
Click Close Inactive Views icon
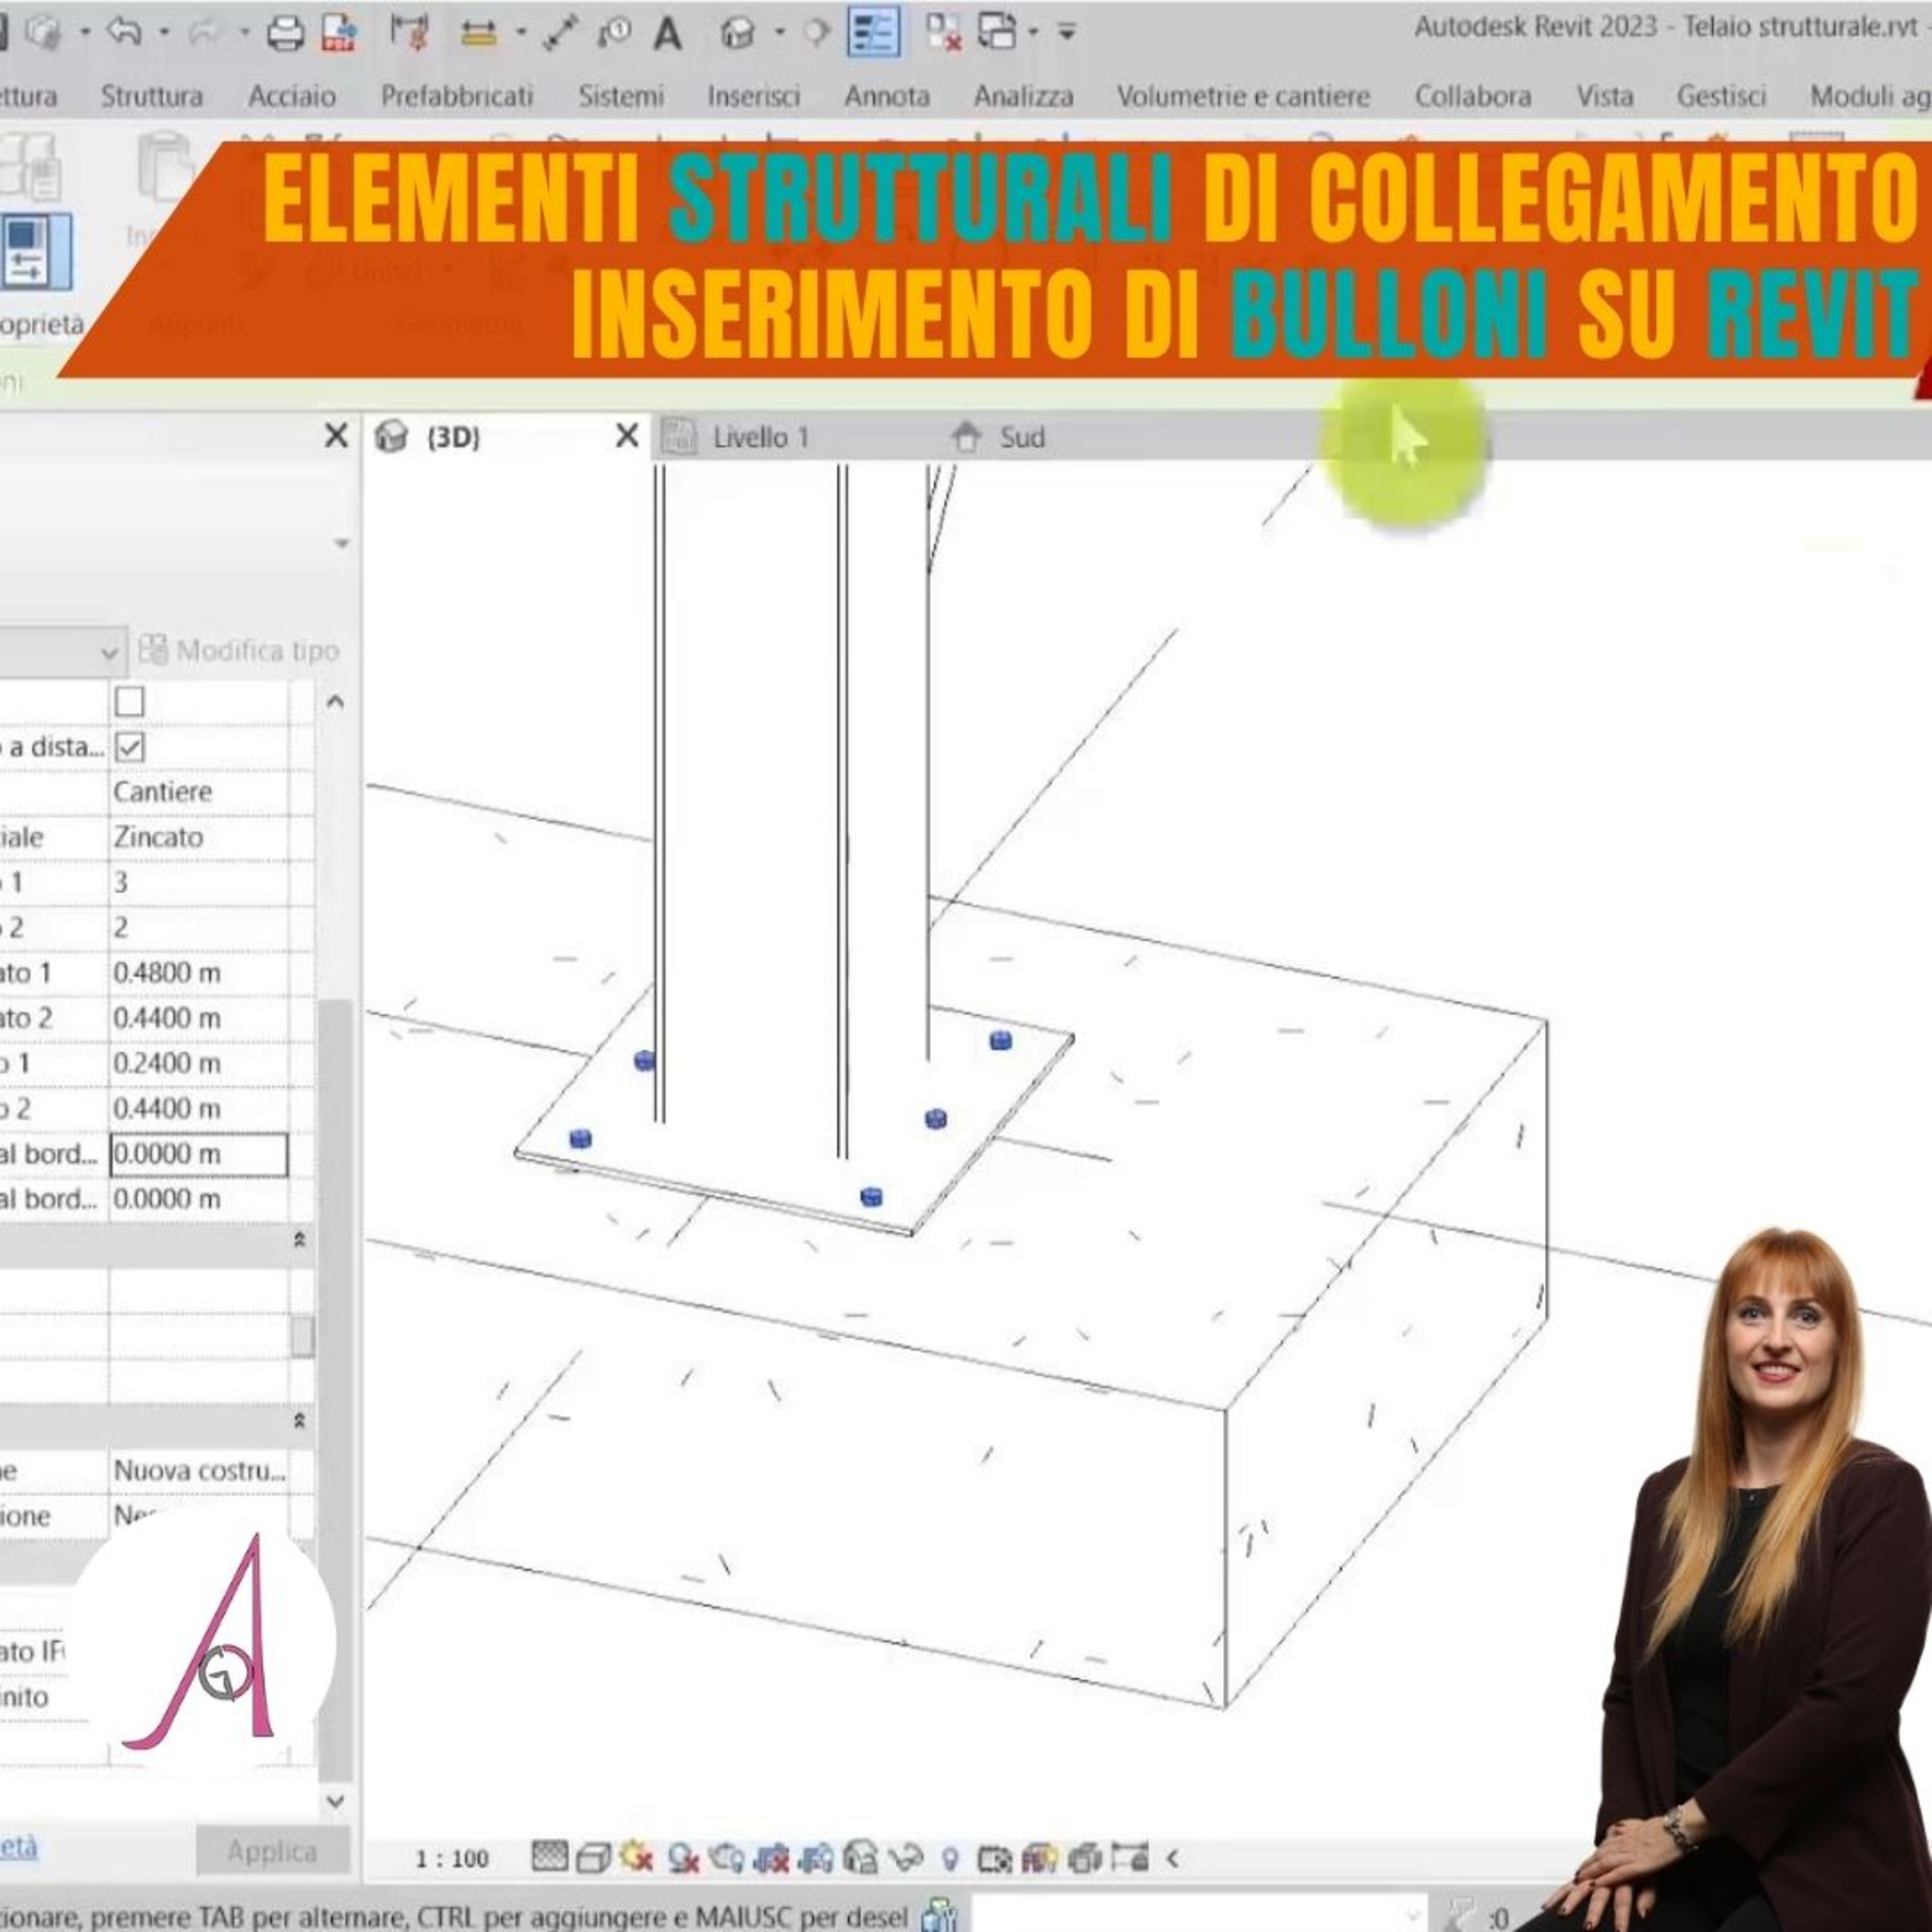click(x=943, y=33)
